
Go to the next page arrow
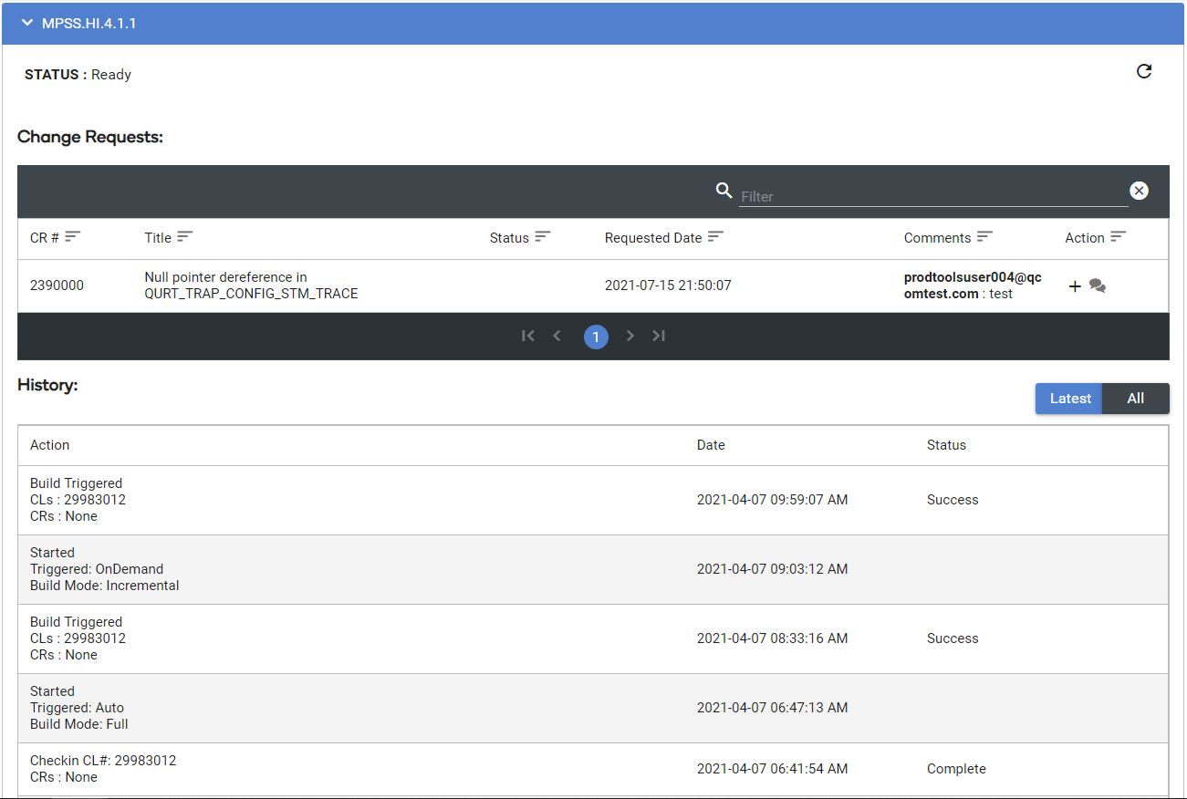pos(630,336)
